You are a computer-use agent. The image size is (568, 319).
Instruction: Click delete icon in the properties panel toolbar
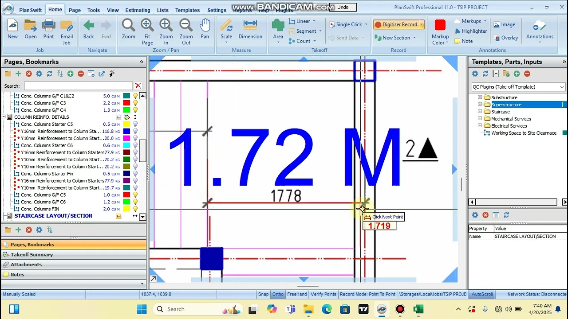(485, 215)
